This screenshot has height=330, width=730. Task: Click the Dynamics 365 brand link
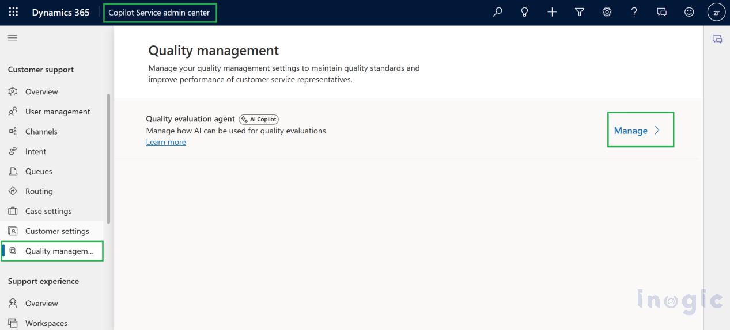click(x=60, y=12)
